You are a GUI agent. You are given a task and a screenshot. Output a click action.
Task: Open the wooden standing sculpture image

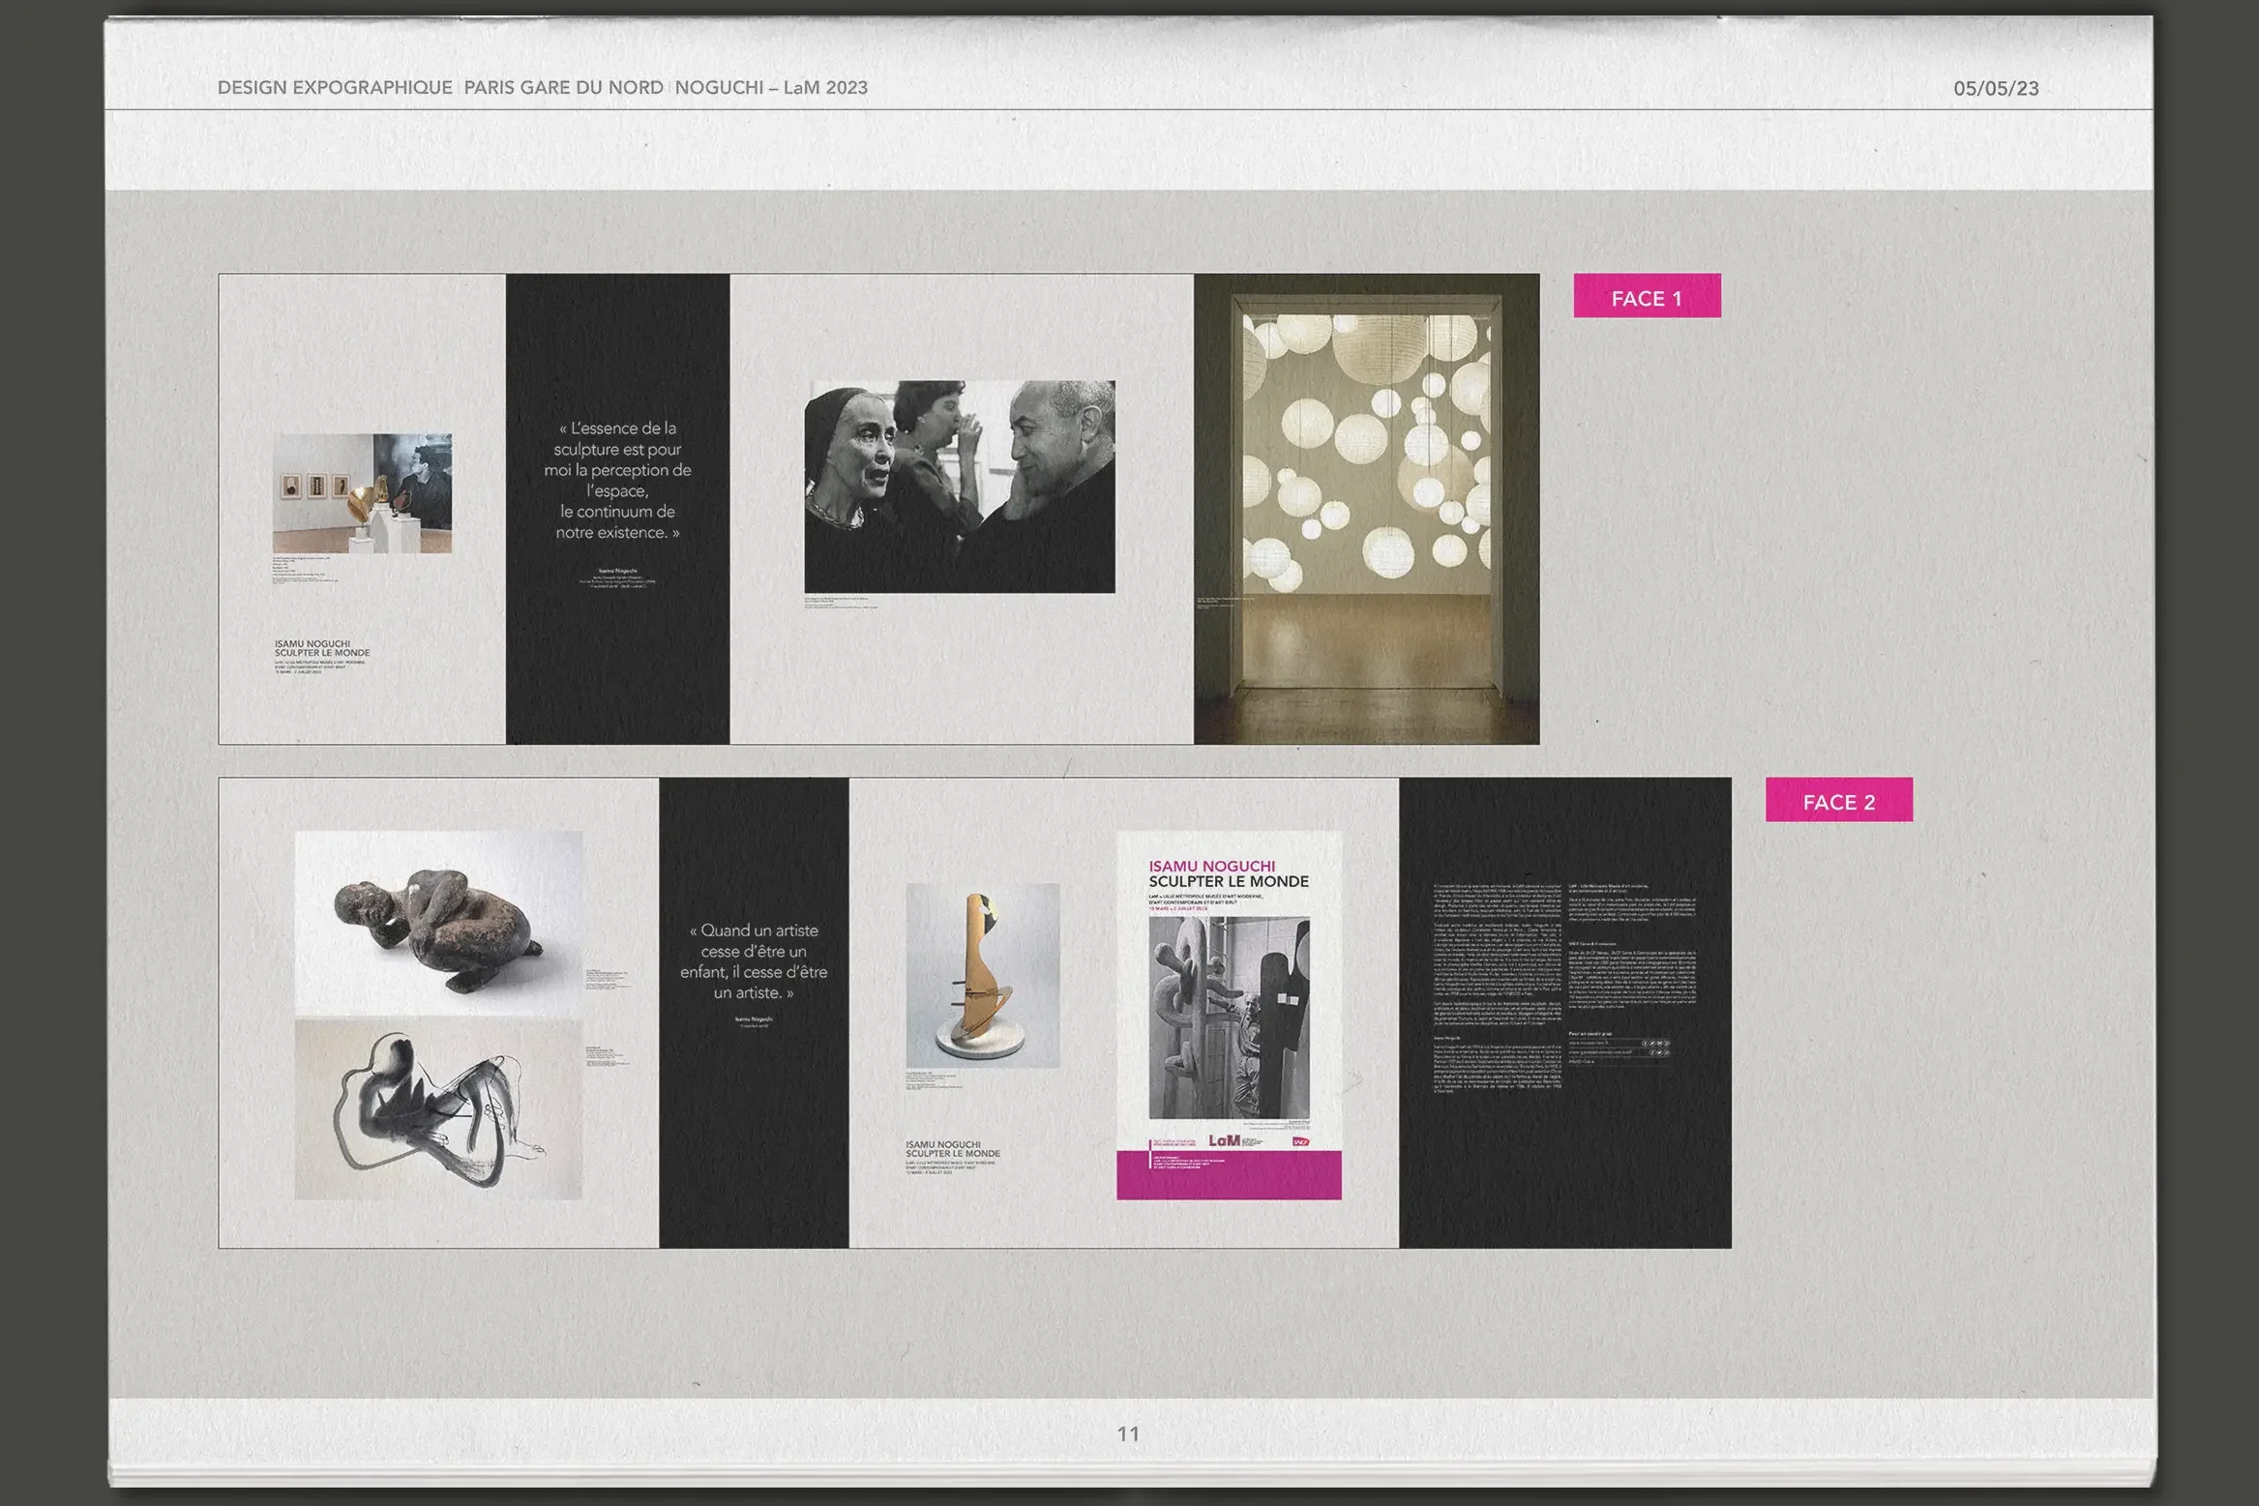coord(983,975)
